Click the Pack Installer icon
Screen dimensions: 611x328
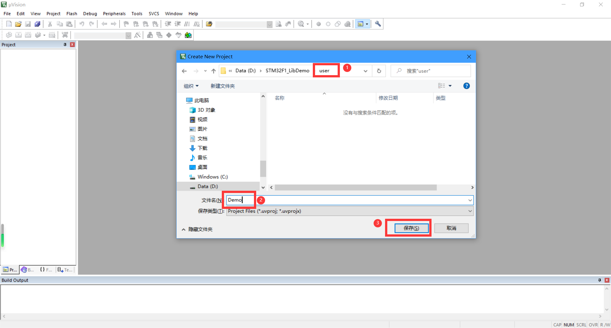[x=188, y=35]
